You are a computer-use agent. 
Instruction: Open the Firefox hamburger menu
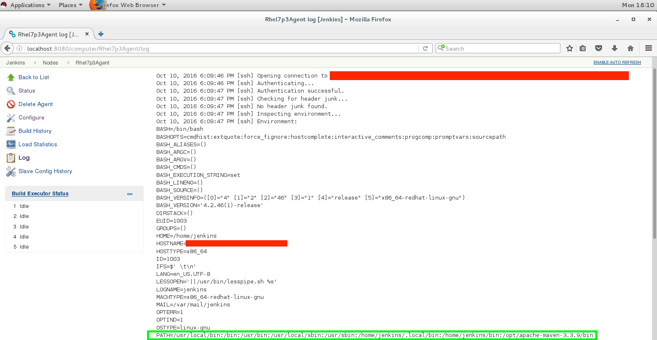tap(649, 49)
